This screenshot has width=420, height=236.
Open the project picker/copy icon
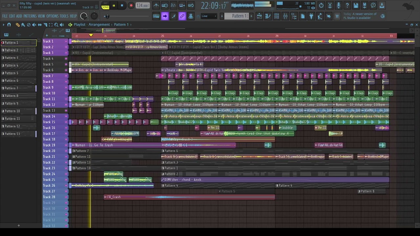point(303,16)
